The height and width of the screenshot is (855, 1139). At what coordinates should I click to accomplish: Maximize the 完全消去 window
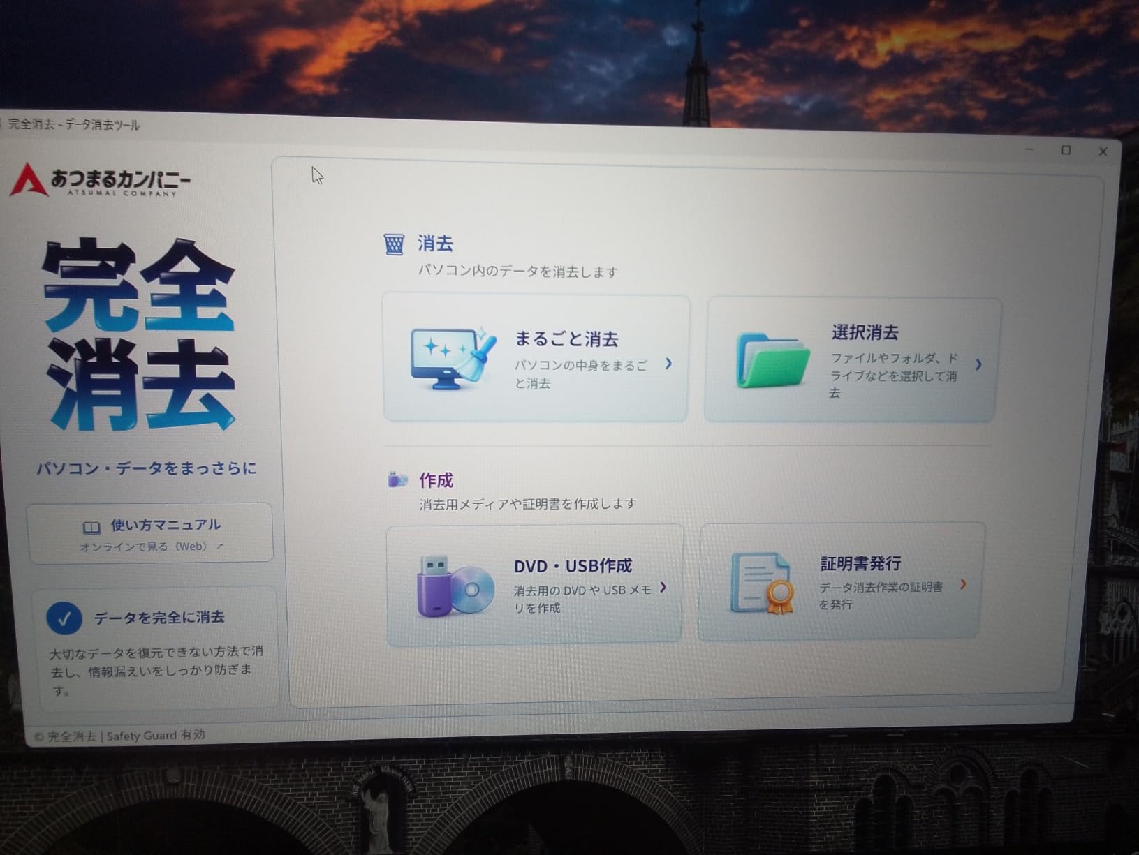(x=1066, y=151)
